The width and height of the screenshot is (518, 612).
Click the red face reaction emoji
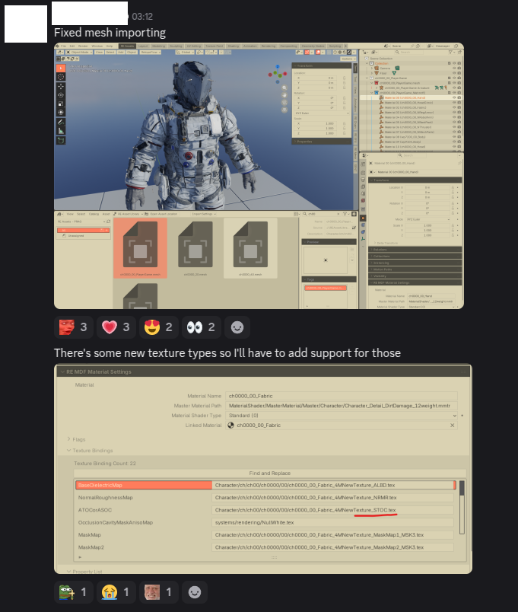[x=74, y=327]
